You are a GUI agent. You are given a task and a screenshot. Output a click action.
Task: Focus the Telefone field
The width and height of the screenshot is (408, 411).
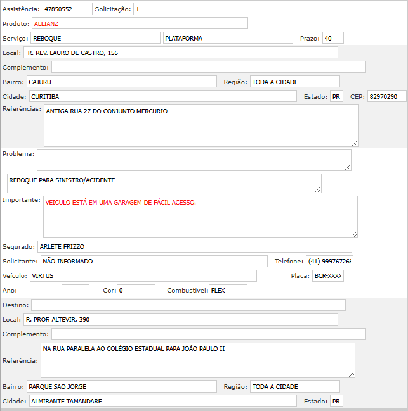(x=329, y=261)
